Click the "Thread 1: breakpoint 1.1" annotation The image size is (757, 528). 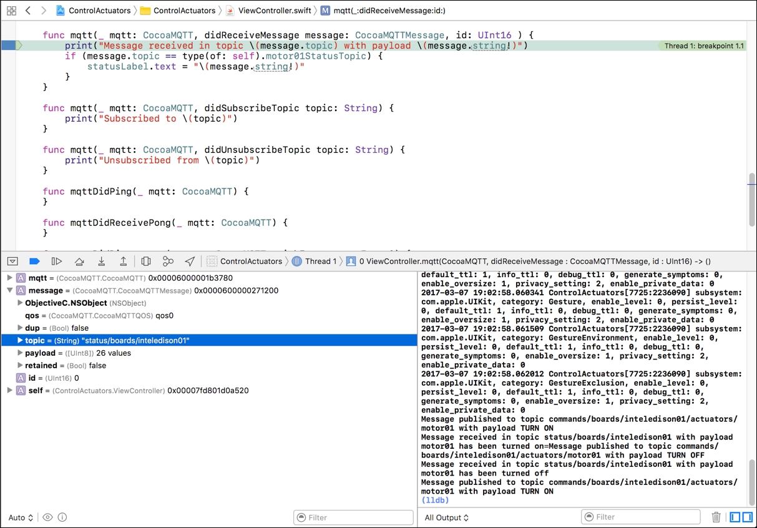click(703, 46)
